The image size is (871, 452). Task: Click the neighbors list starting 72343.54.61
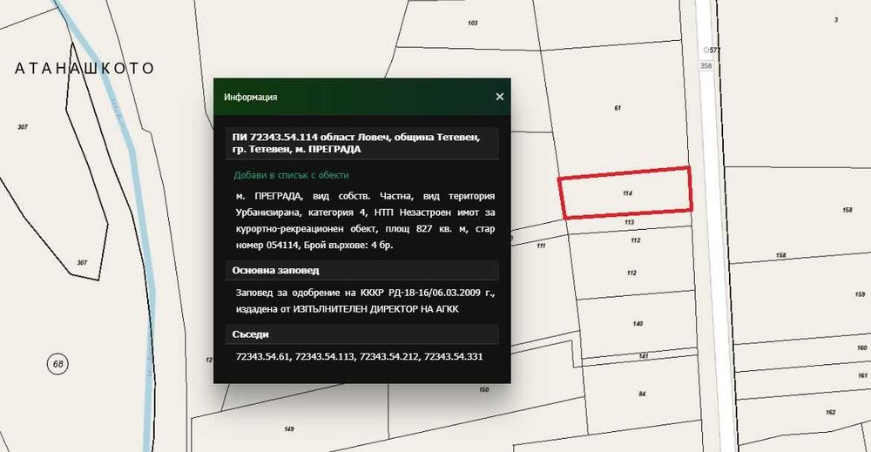(360, 356)
